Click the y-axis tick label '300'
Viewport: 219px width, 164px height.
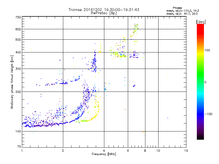coord(18,69)
